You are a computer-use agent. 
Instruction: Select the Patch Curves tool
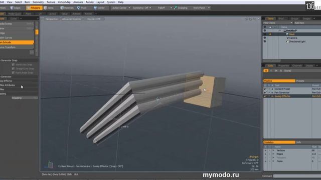click(17, 38)
